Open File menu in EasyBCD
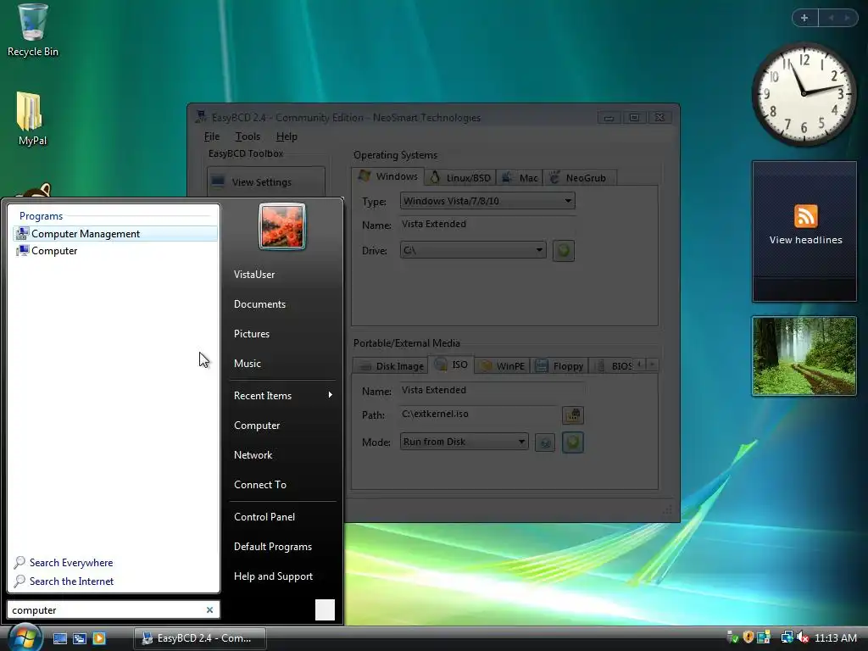Screen dimensions: 868x651 pyautogui.click(x=211, y=136)
